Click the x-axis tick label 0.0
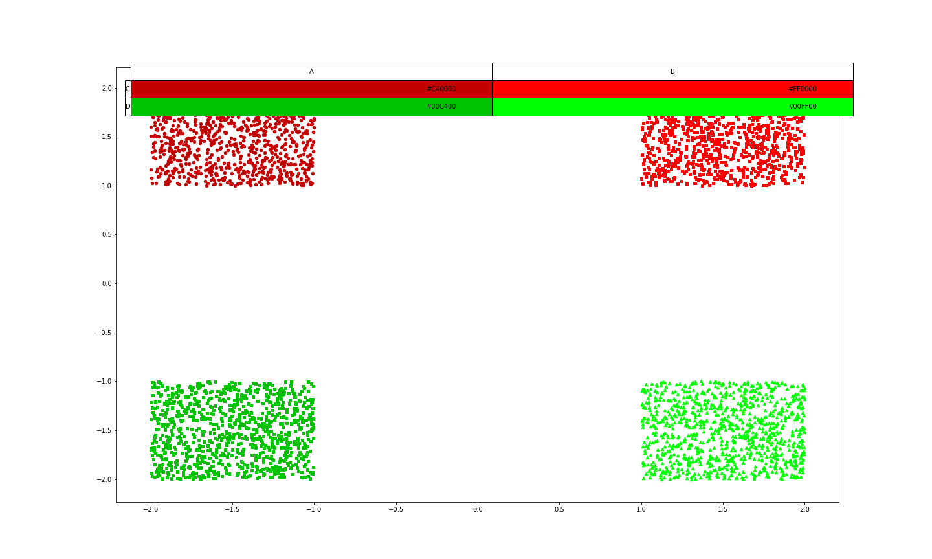The image size is (932, 559). (x=478, y=510)
